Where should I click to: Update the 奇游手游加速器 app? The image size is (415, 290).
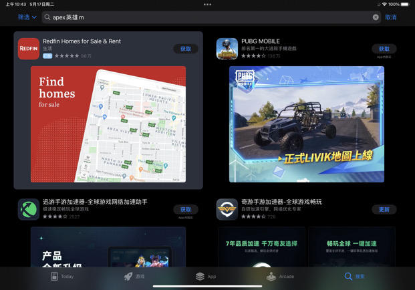(x=384, y=209)
